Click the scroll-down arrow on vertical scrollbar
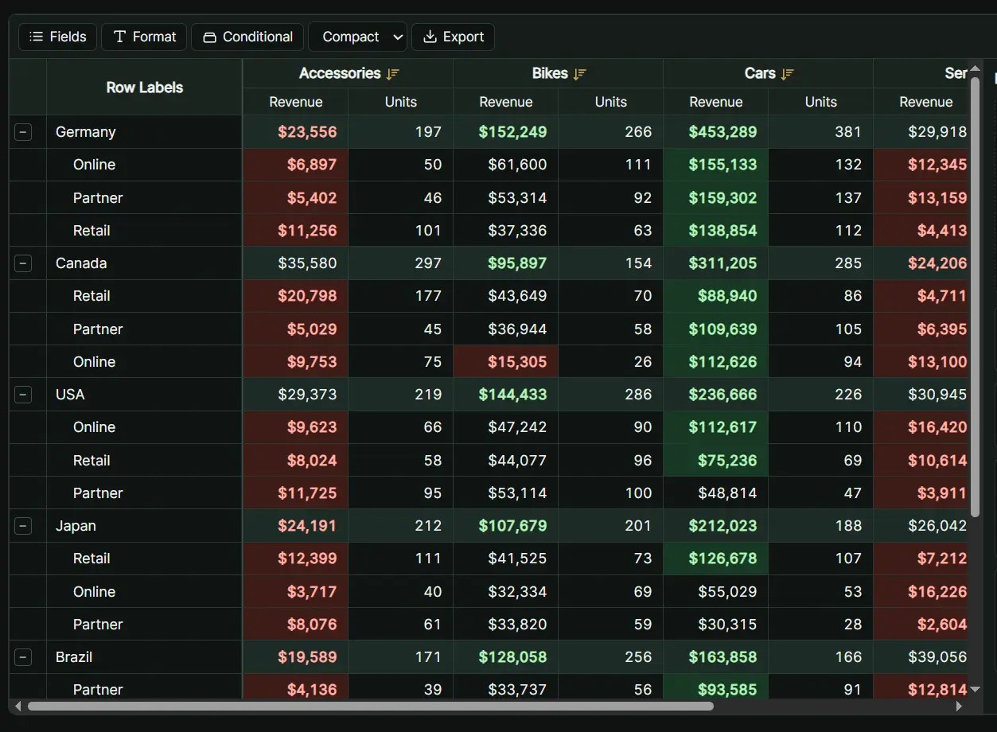997x732 pixels. click(976, 690)
